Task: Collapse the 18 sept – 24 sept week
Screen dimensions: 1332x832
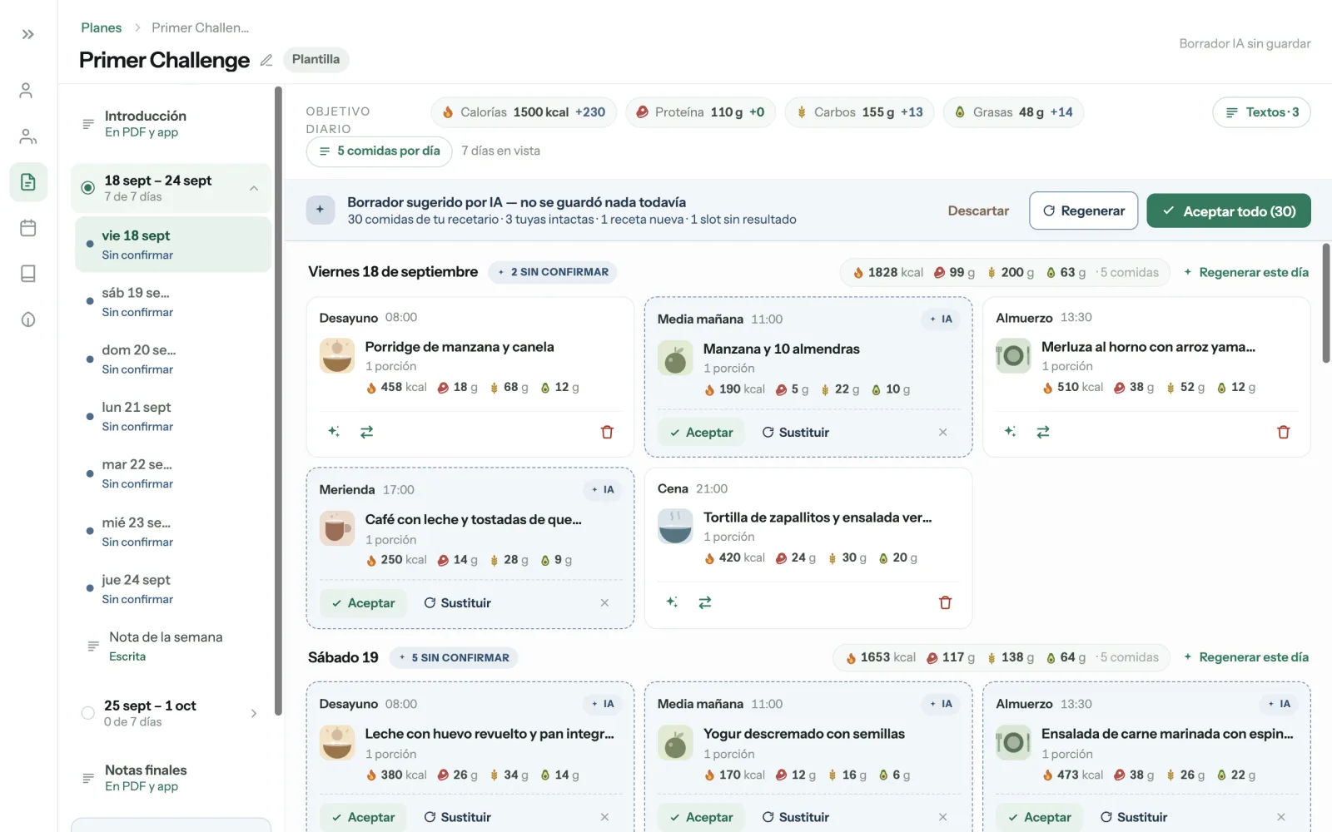Action: click(x=254, y=188)
